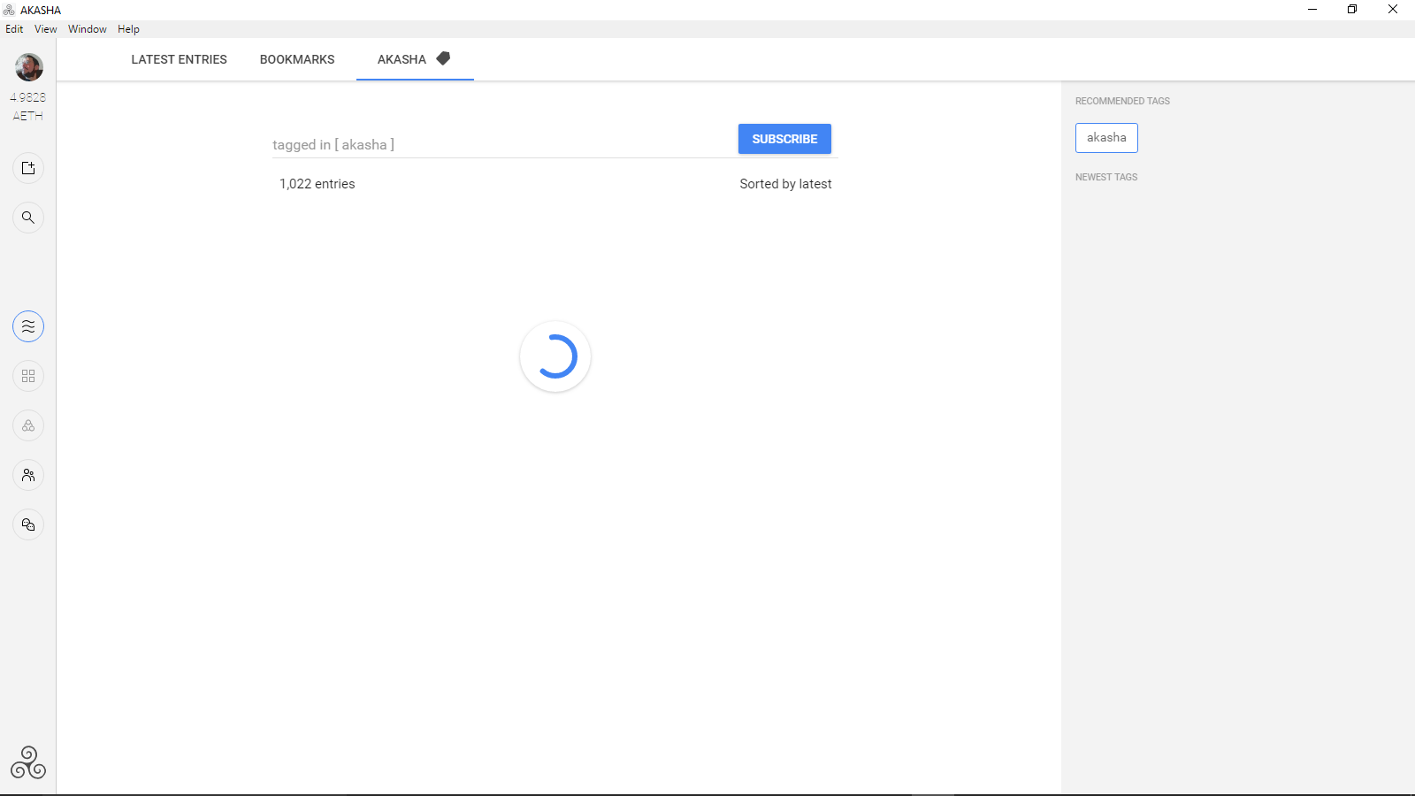Open the search magnifier icon
This screenshot has height=796, width=1415.
[28, 218]
